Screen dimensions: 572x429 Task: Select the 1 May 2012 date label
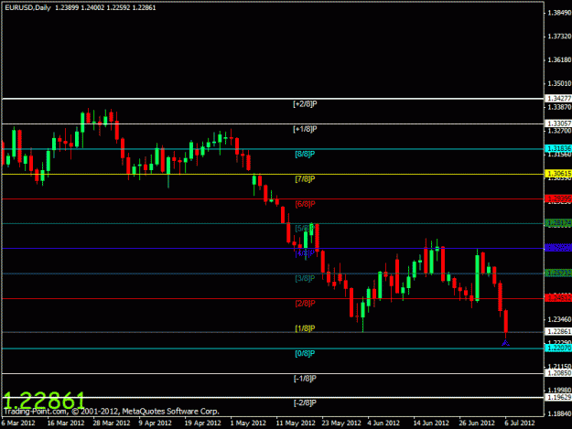[x=248, y=423]
